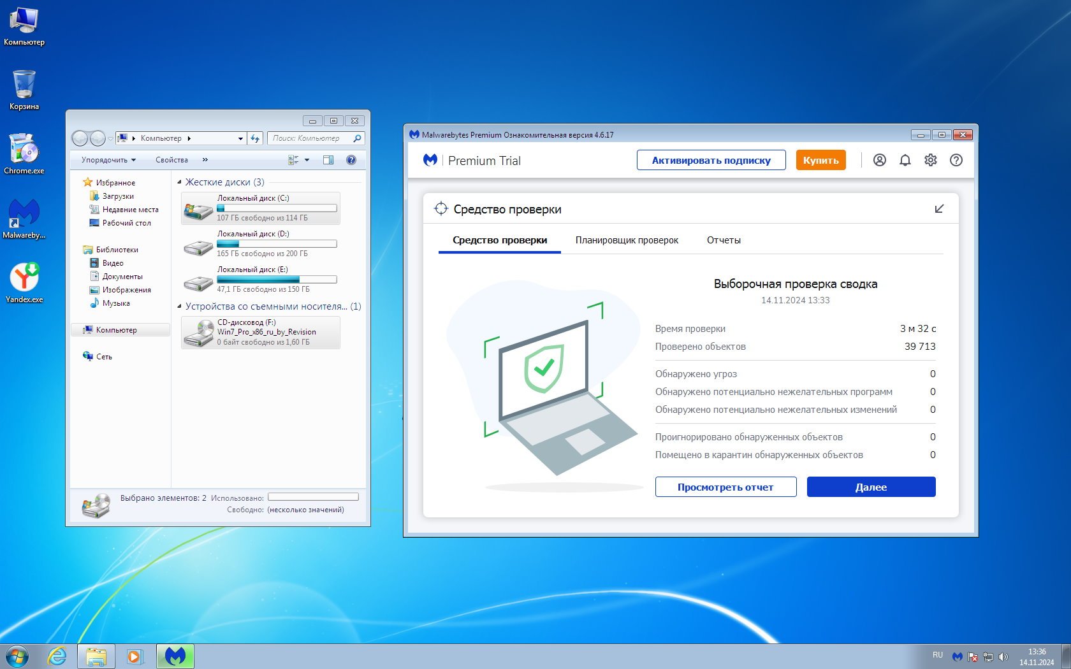Expand the breadcrumb arrow after Компьютер

tap(189, 138)
